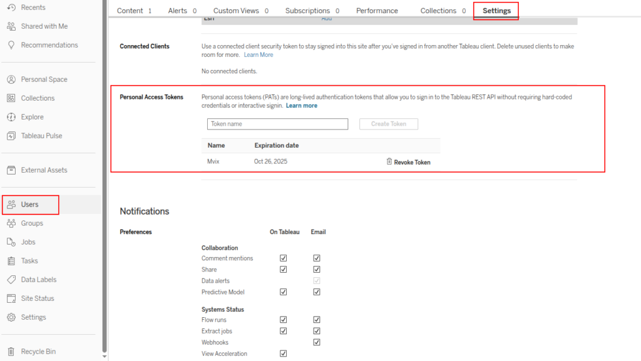Switch to the Custom Views tab
The width and height of the screenshot is (641, 361).
(x=241, y=11)
